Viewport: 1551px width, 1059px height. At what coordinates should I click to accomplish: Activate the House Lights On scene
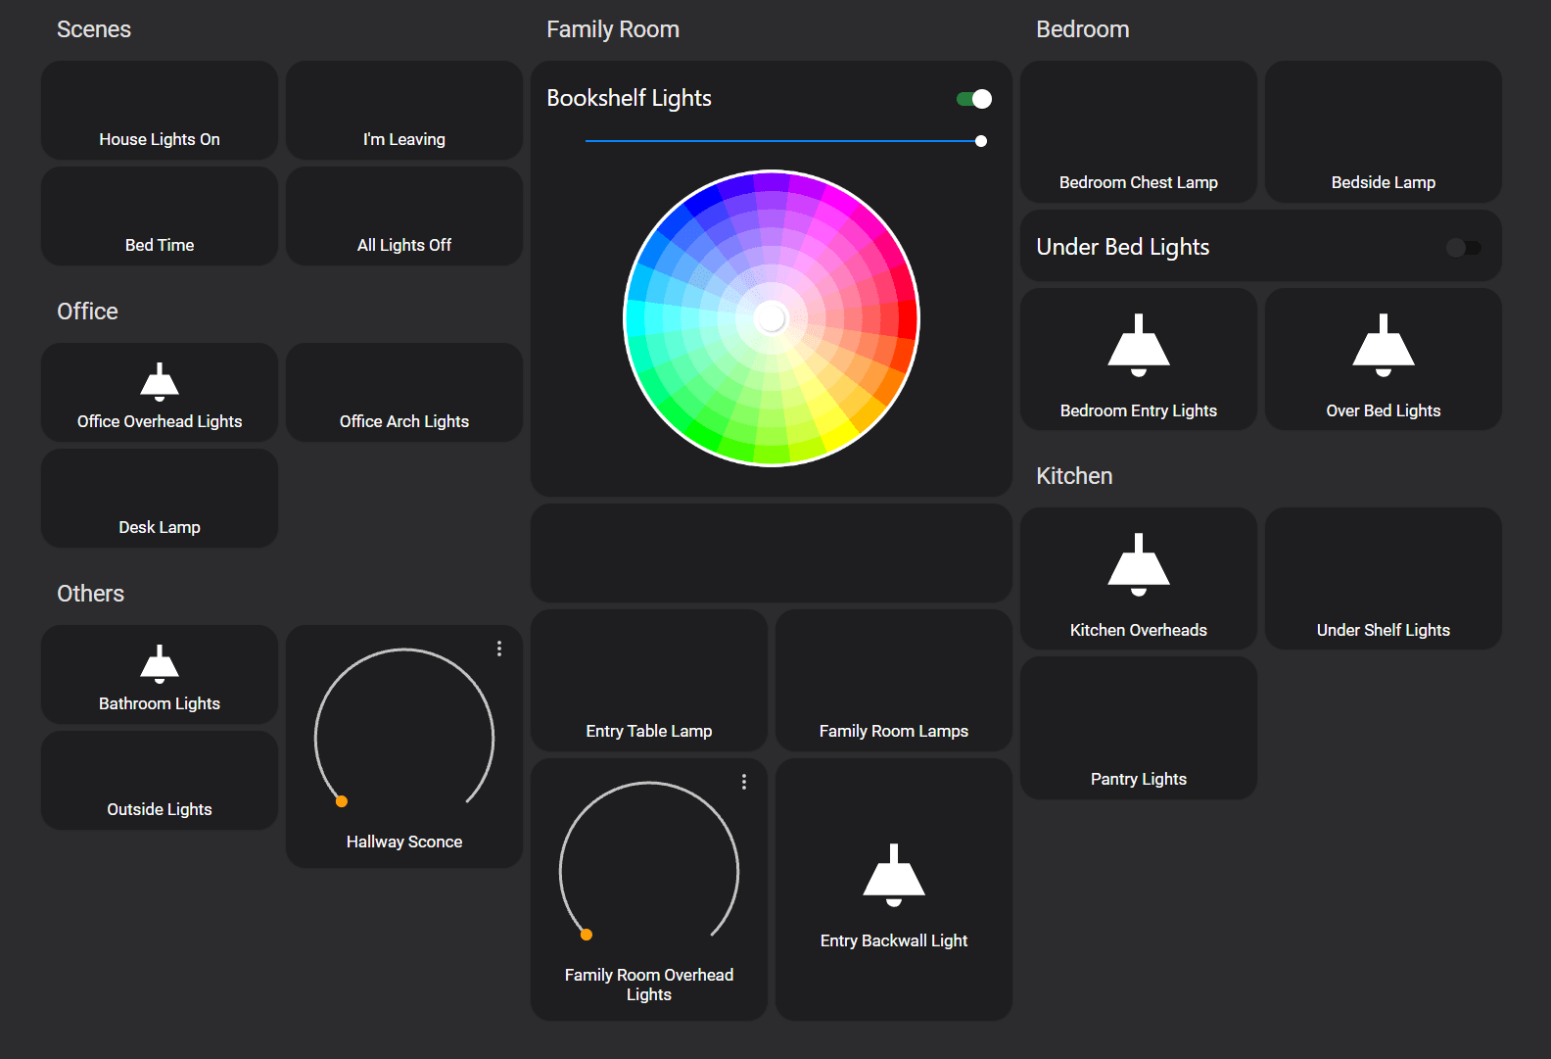[160, 111]
